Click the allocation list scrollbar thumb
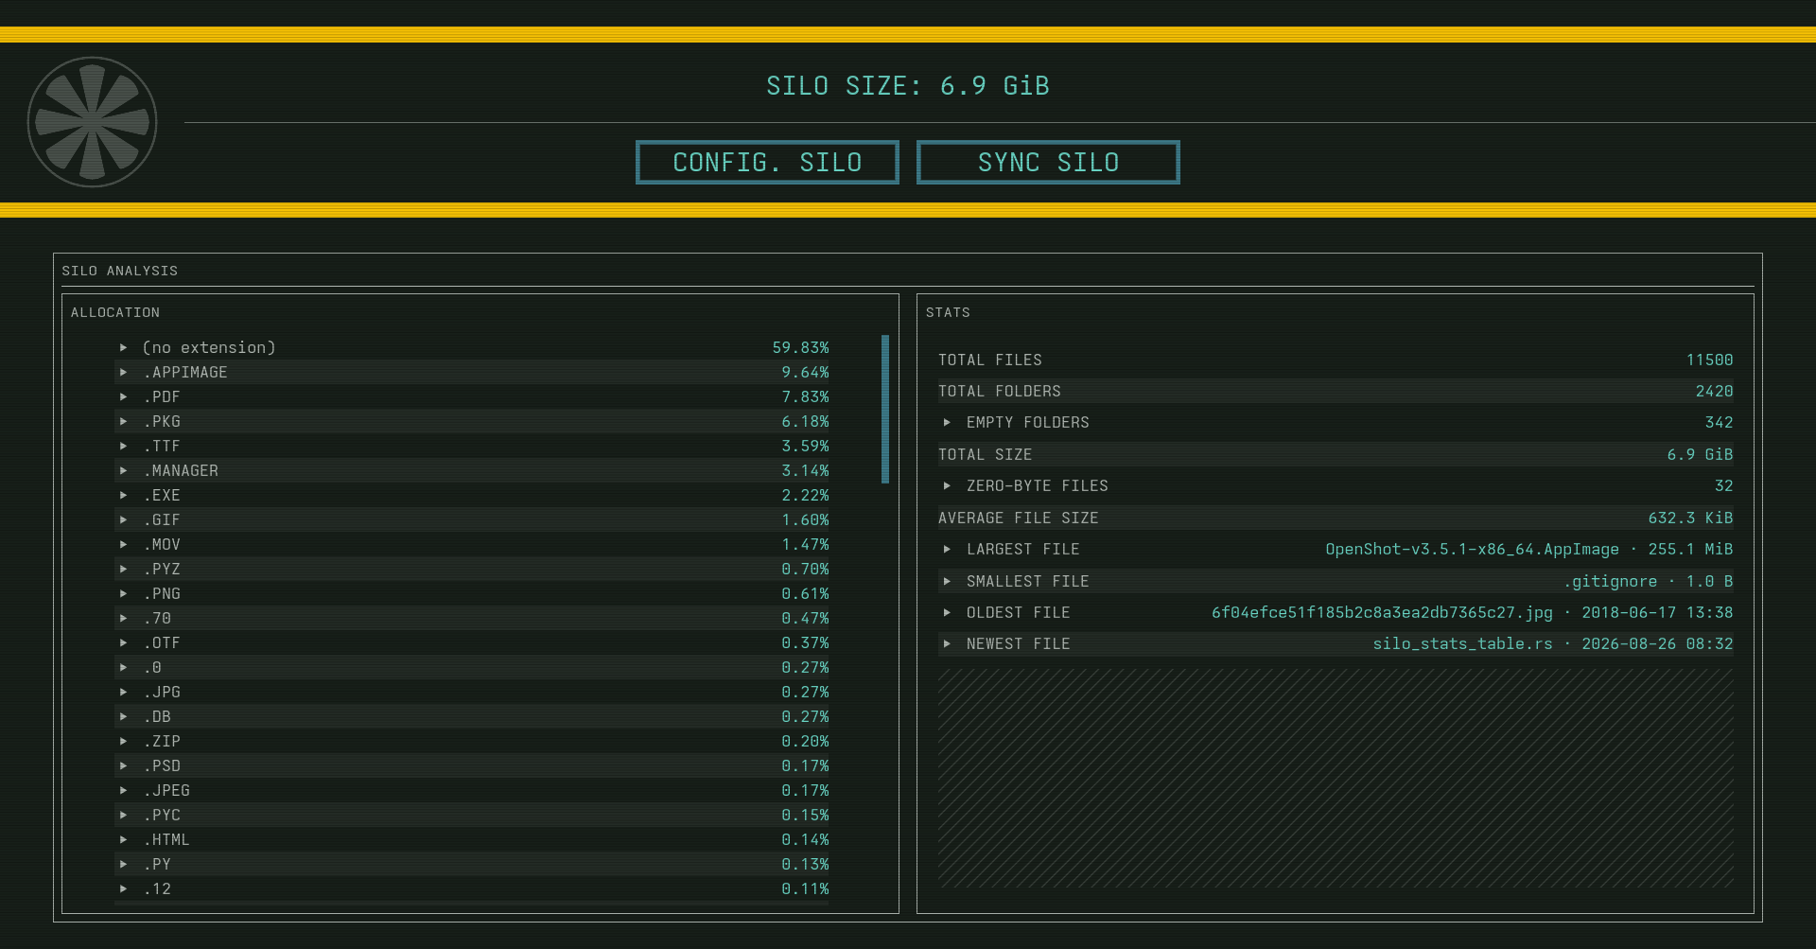Screen dimensions: 1816x949 (885, 409)
